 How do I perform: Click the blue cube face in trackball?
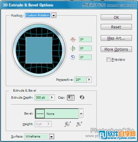(39, 50)
